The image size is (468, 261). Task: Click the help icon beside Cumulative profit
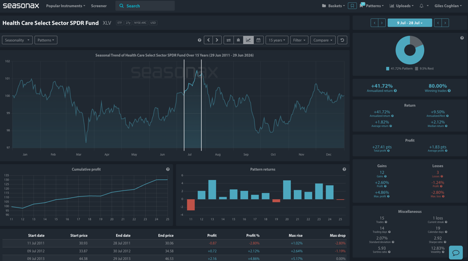click(x=168, y=169)
